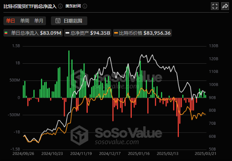Select the 单日 tab
The height and width of the screenshot is (161, 232).
point(10,21)
